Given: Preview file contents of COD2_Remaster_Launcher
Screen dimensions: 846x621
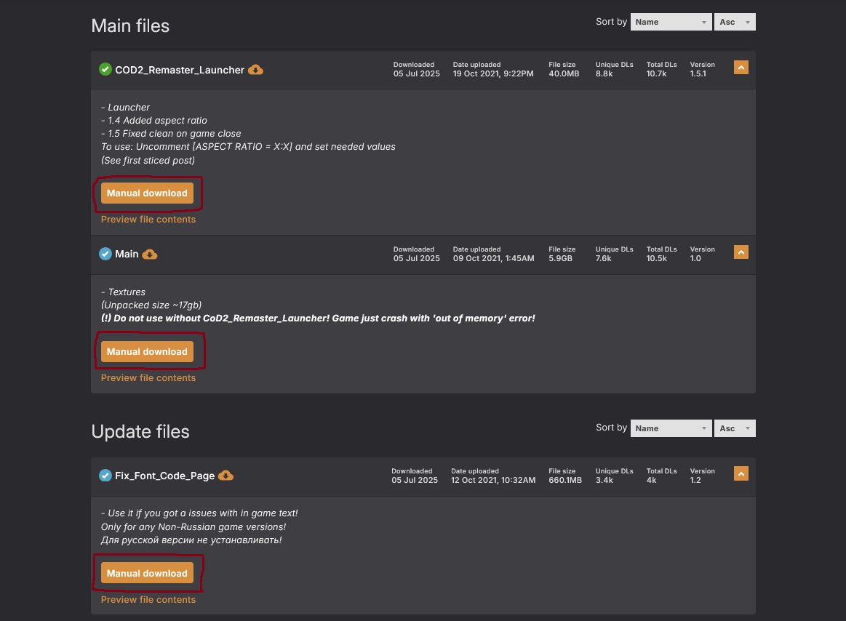Looking at the screenshot, I should pyautogui.click(x=148, y=220).
